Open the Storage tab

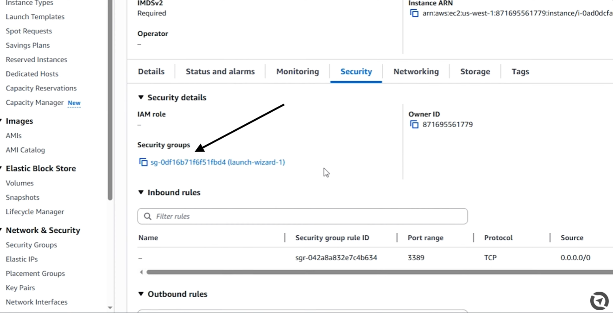[x=475, y=71]
